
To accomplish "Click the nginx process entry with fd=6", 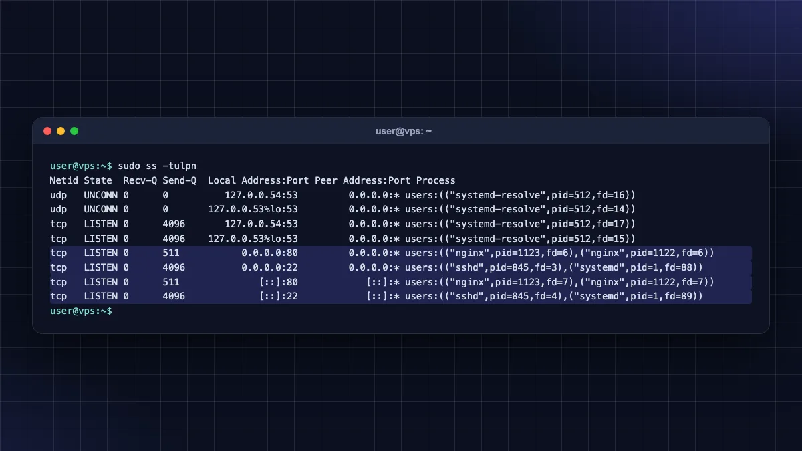I will click(x=559, y=253).
